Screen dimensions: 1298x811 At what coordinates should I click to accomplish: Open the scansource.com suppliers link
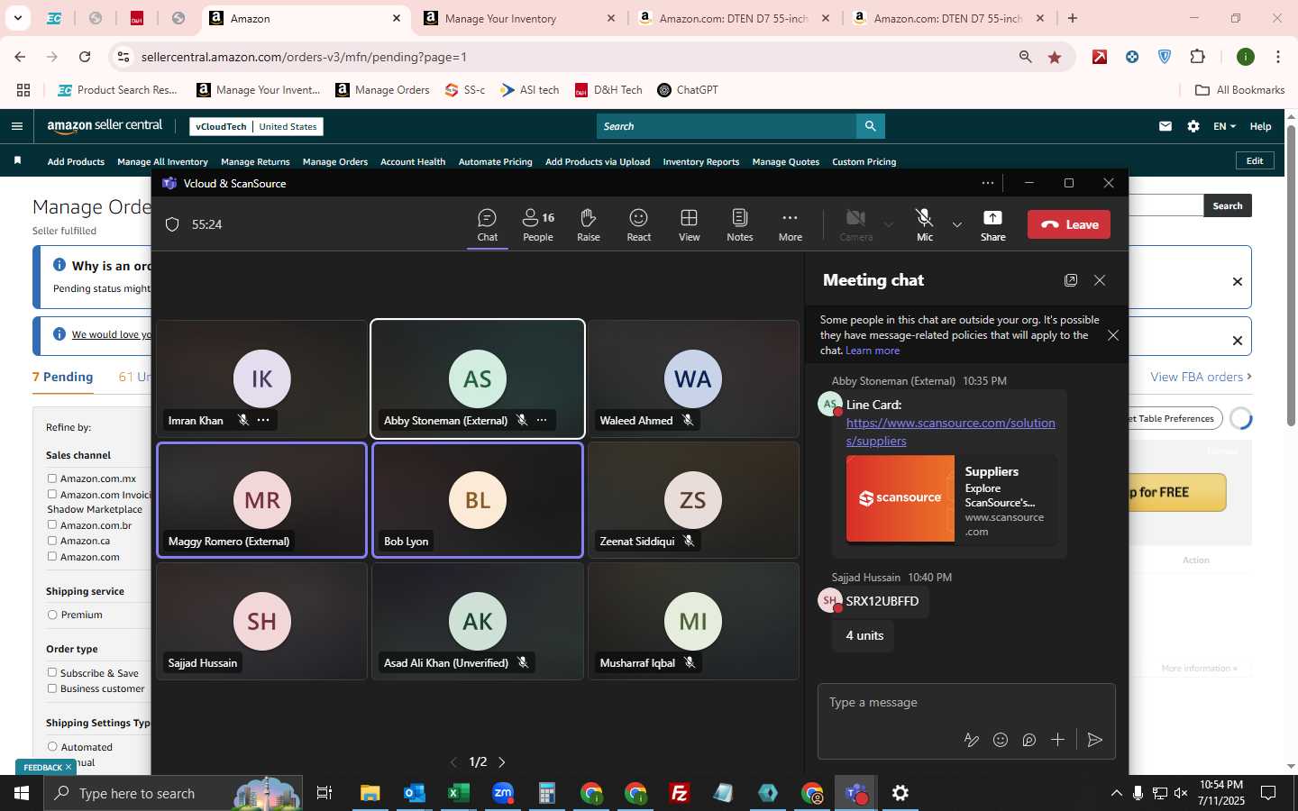[950, 432]
